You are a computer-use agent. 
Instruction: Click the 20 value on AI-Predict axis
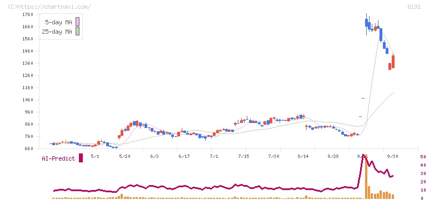coord(423,182)
